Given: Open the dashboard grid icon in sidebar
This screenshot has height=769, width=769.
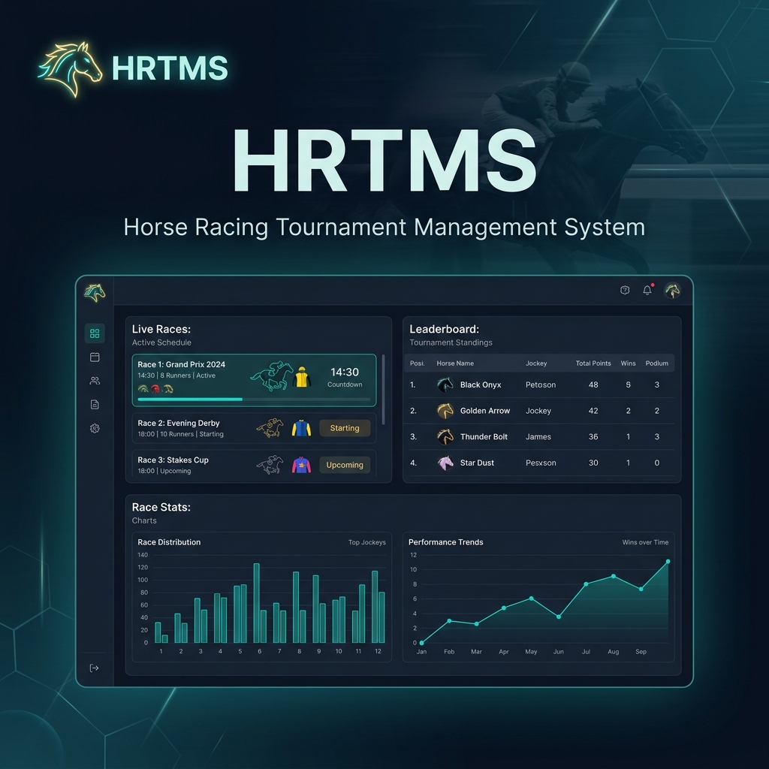Looking at the screenshot, I should click(95, 333).
